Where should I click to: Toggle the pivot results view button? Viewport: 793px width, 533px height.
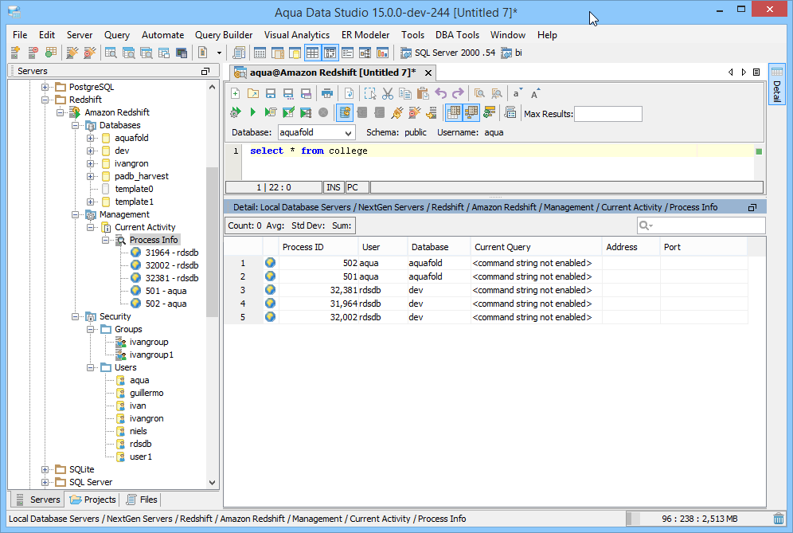471,112
